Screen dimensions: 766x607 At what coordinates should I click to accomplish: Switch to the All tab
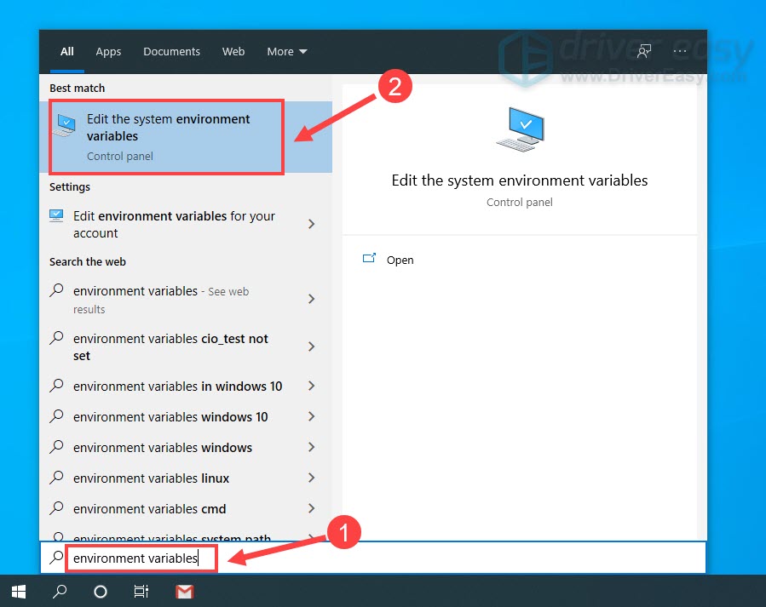coord(67,51)
